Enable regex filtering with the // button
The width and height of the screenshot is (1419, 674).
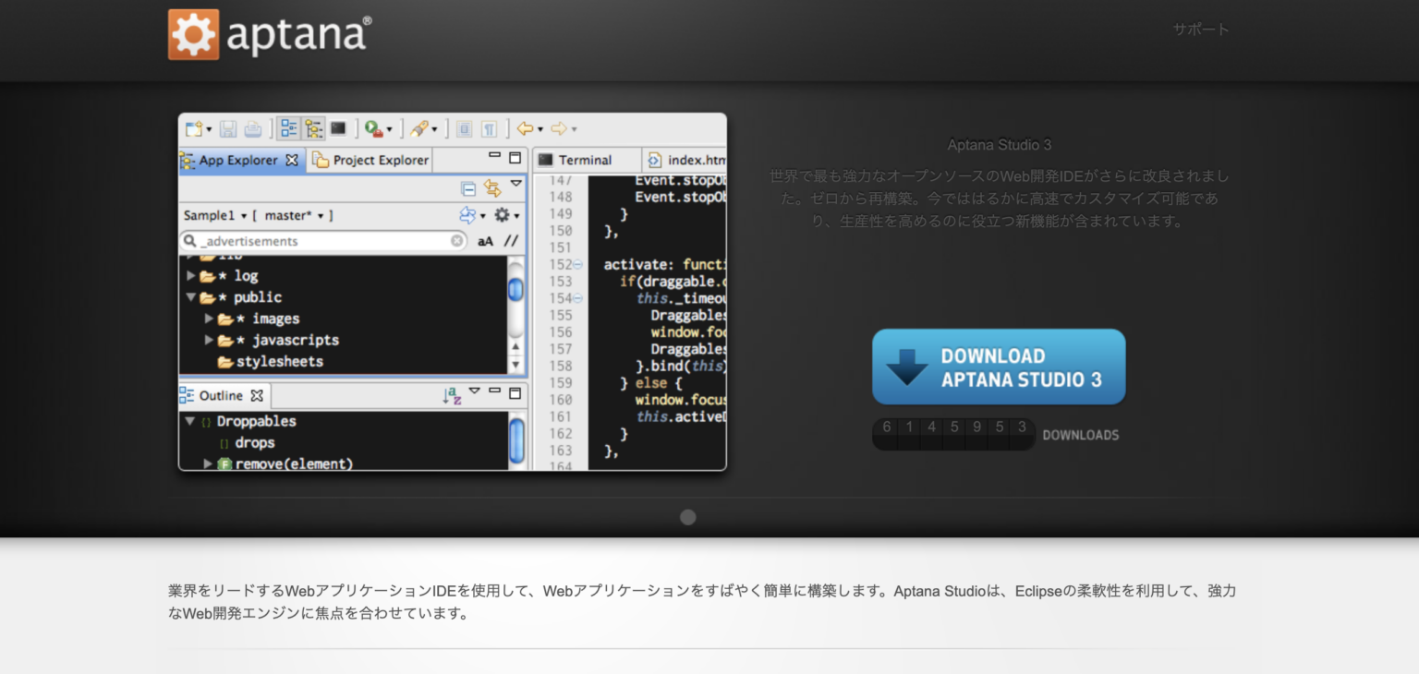tap(512, 241)
